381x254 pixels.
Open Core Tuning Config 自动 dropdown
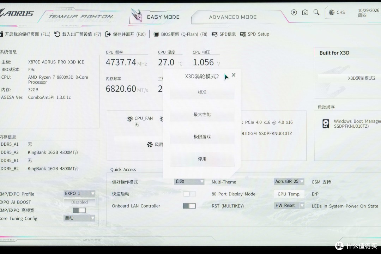79,218
